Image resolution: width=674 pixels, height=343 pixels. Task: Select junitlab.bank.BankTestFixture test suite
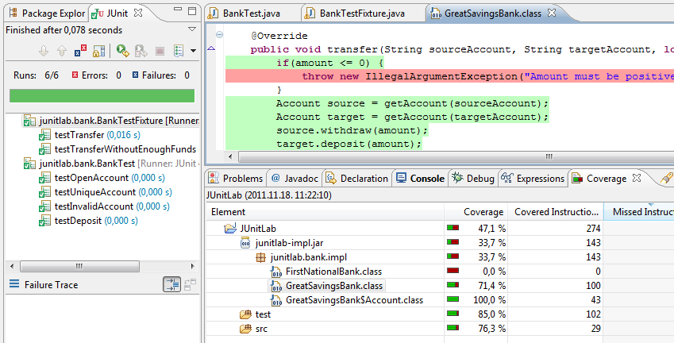click(x=110, y=121)
